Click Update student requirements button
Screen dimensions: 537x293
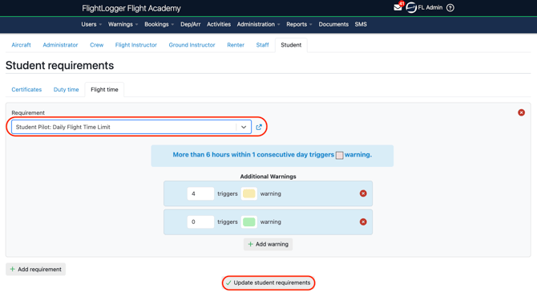coord(268,283)
